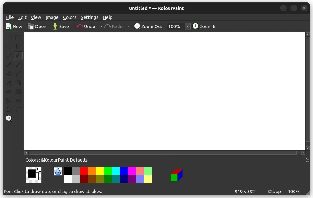
Task: Select the Spraycan tool
Action: (x=18, y=82)
